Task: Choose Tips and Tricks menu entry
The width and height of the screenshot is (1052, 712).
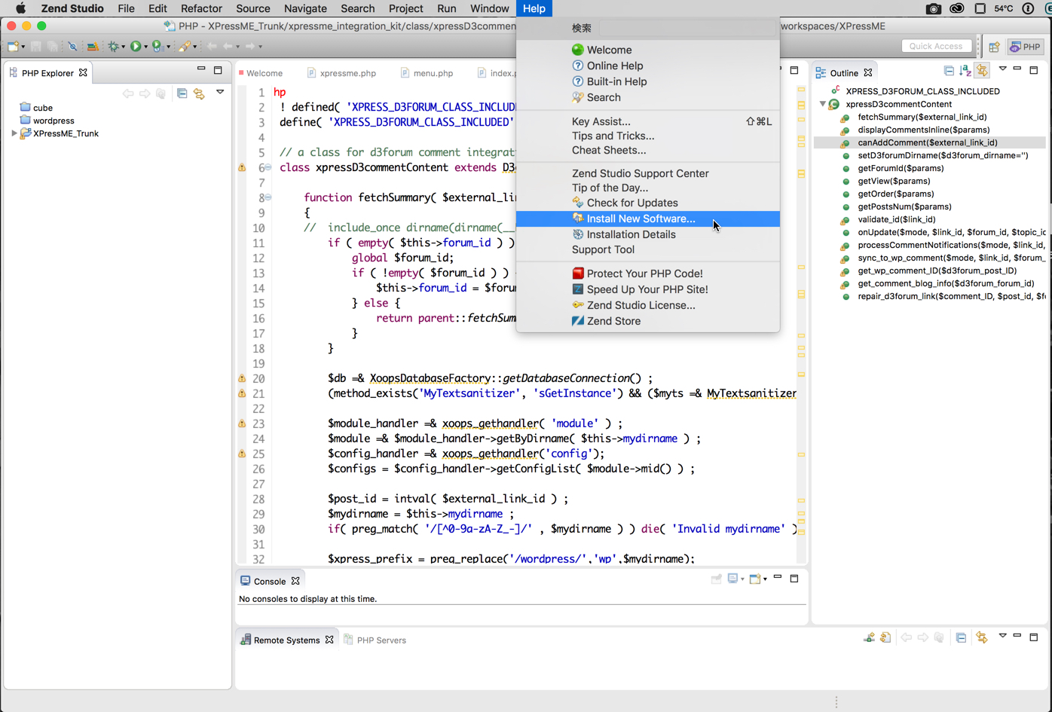Action: point(648,136)
